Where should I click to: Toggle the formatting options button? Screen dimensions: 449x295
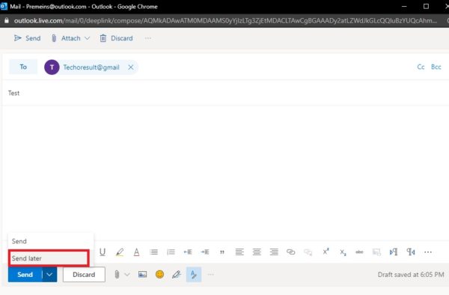tap(194, 274)
